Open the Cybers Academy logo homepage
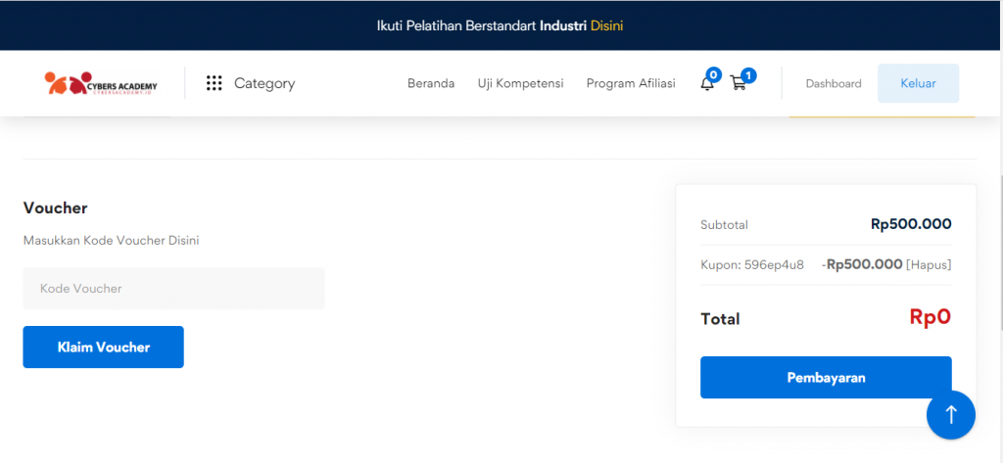This screenshot has width=1003, height=463. coord(101,84)
